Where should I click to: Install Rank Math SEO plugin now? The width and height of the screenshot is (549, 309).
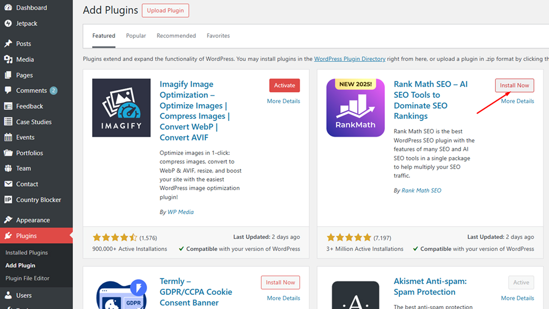(514, 85)
